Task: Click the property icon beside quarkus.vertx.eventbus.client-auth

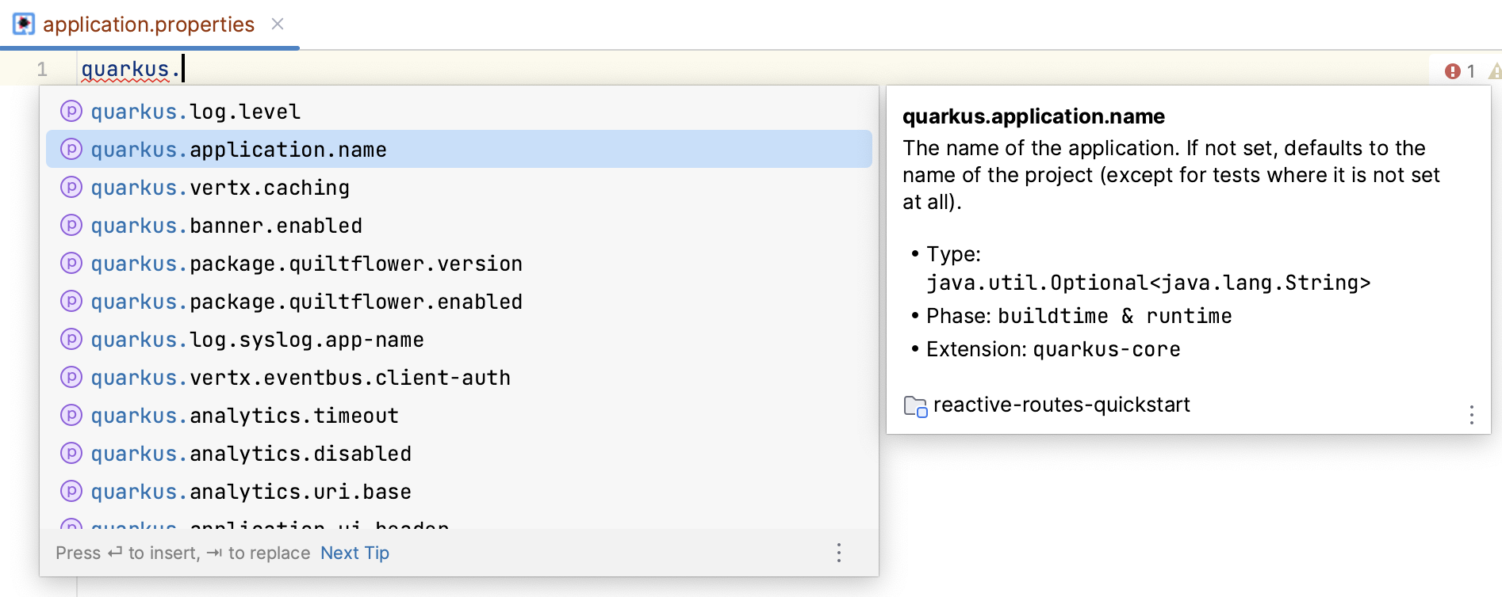Action: coord(71,377)
